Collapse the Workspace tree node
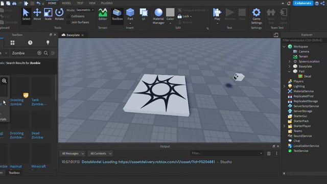Image resolution: width=327 pixels, height=184 pixels. click(x=284, y=47)
